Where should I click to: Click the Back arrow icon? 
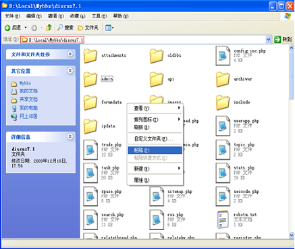coord(7,28)
